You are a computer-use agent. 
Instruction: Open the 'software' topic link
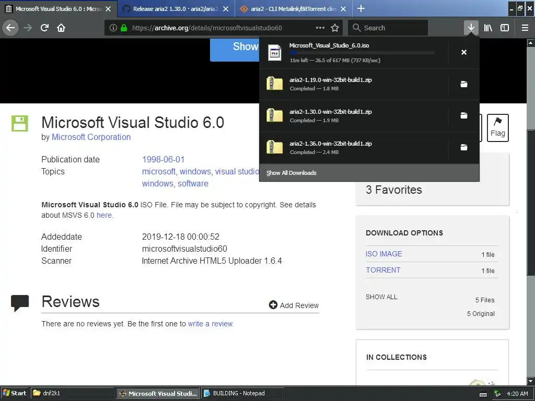[x=193, y=183]
